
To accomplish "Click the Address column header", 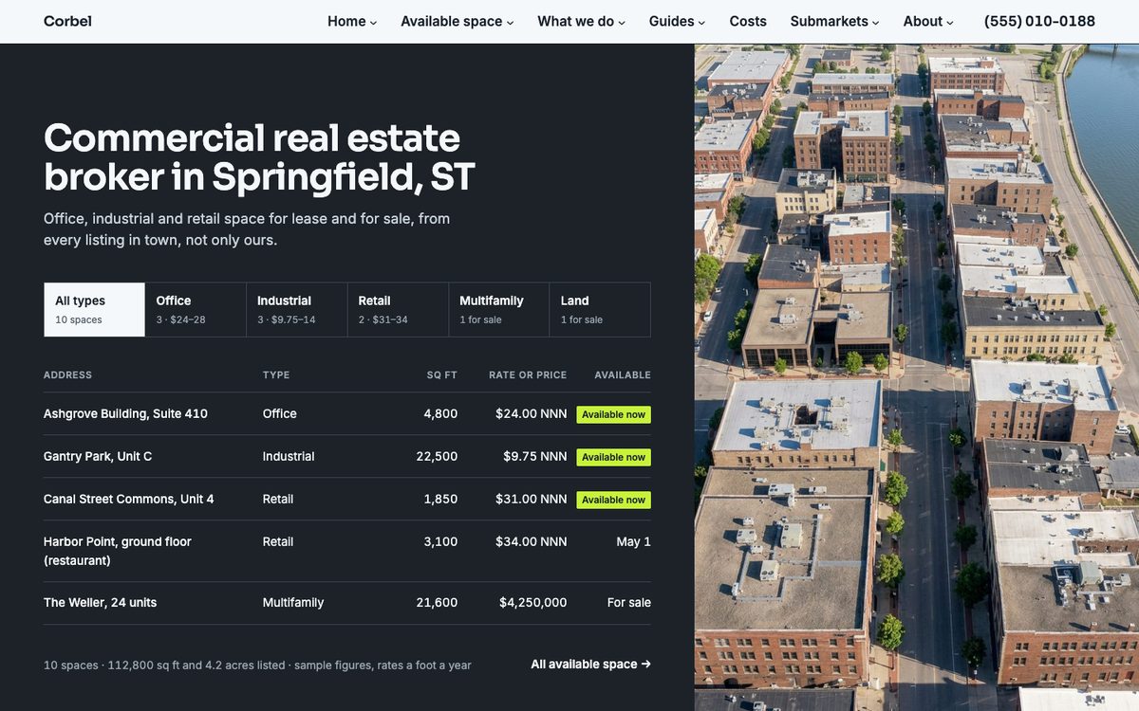I will (68, 375).
